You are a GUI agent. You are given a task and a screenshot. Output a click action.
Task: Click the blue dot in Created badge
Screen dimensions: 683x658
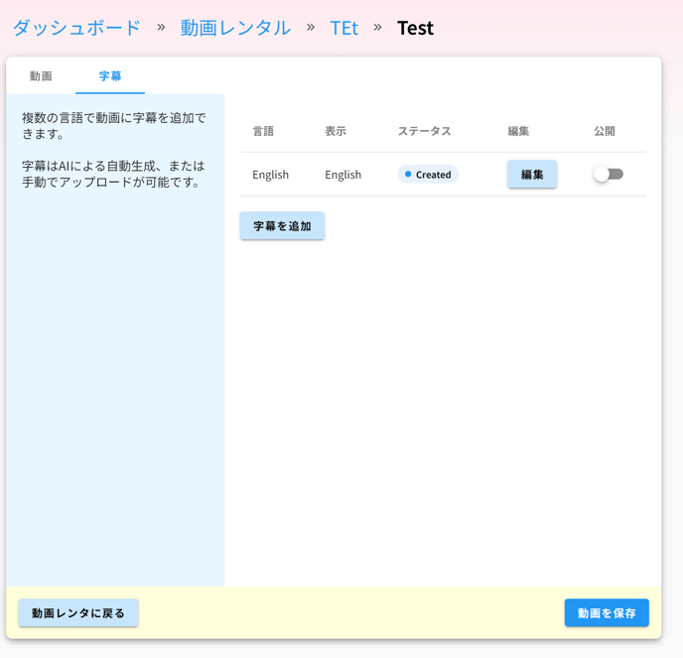[x=408, y=175]
